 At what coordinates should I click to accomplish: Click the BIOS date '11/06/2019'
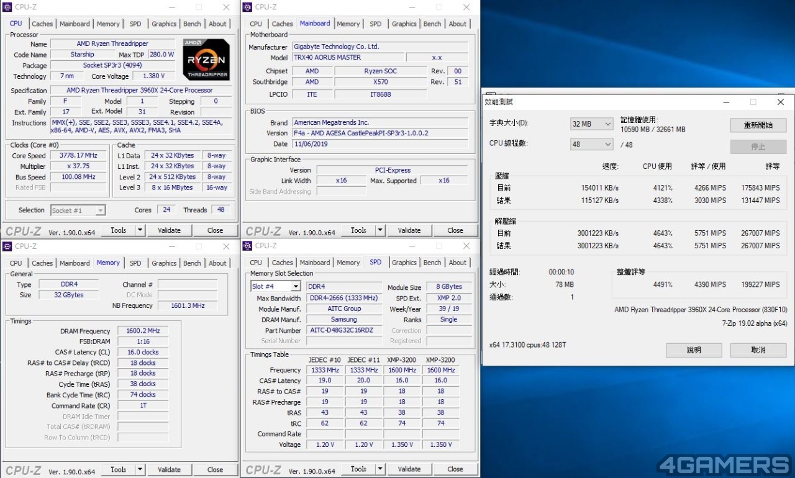click(380, 144)
